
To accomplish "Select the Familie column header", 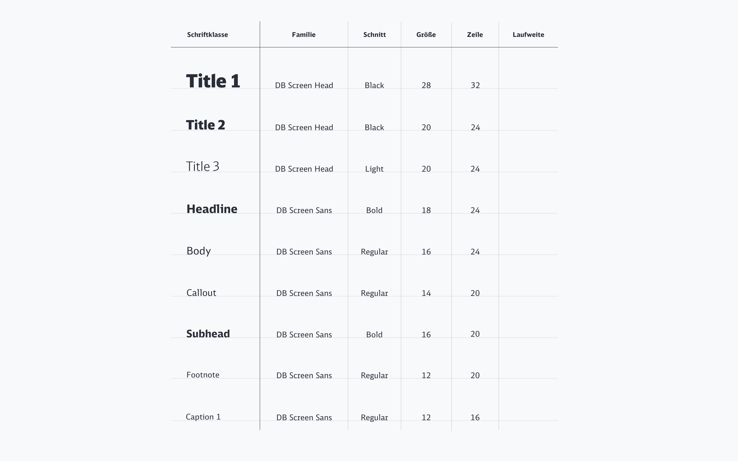I will pyautogui.click(x=304, y=35).
